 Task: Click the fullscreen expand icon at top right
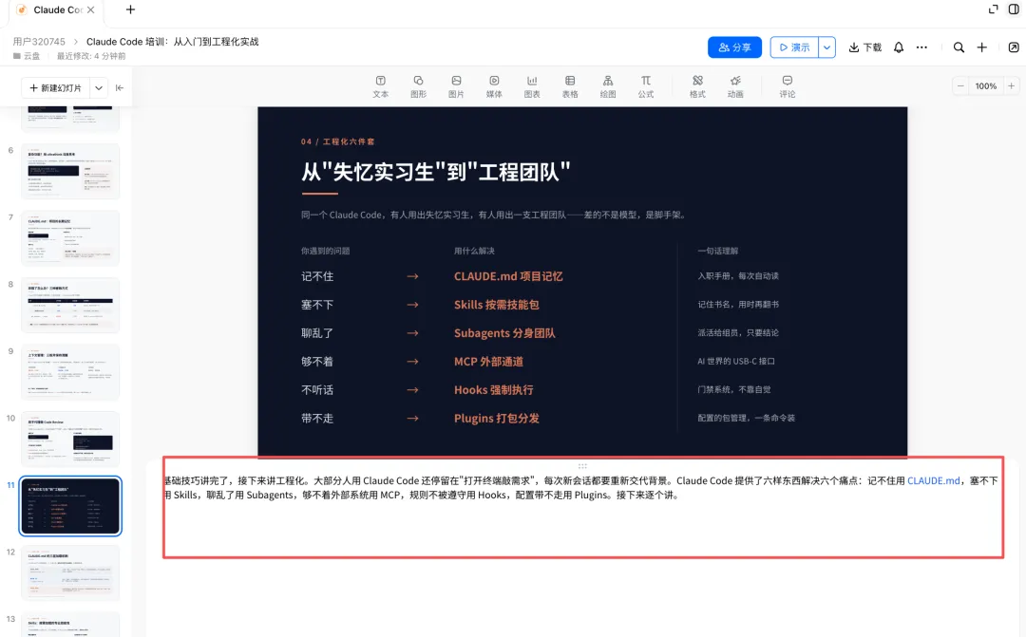pos(994,9)
